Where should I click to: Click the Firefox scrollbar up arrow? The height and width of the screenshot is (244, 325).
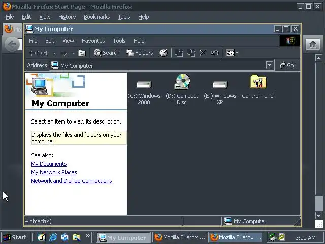318,58
